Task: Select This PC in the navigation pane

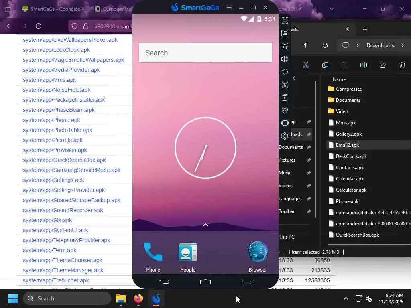Action: [287, 237]
